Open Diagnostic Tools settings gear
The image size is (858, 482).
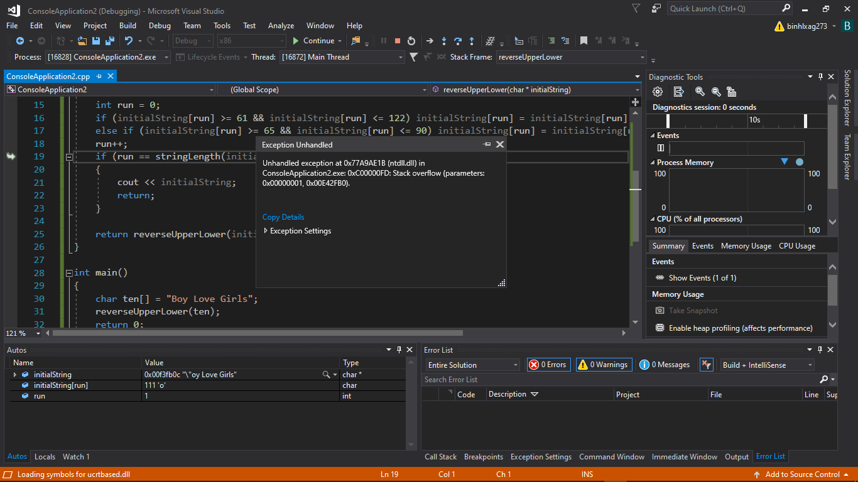pos(658,92)
